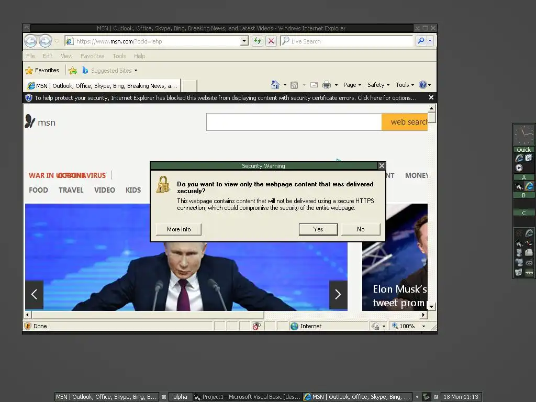Click the alpha desktop button in taskbar
This screenshot has height=402, width=536.
tap(180, 397)
